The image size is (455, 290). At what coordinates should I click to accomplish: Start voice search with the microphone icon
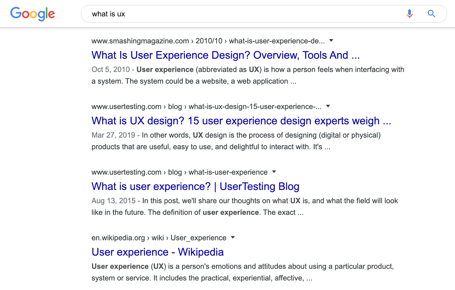coord(409,14)
